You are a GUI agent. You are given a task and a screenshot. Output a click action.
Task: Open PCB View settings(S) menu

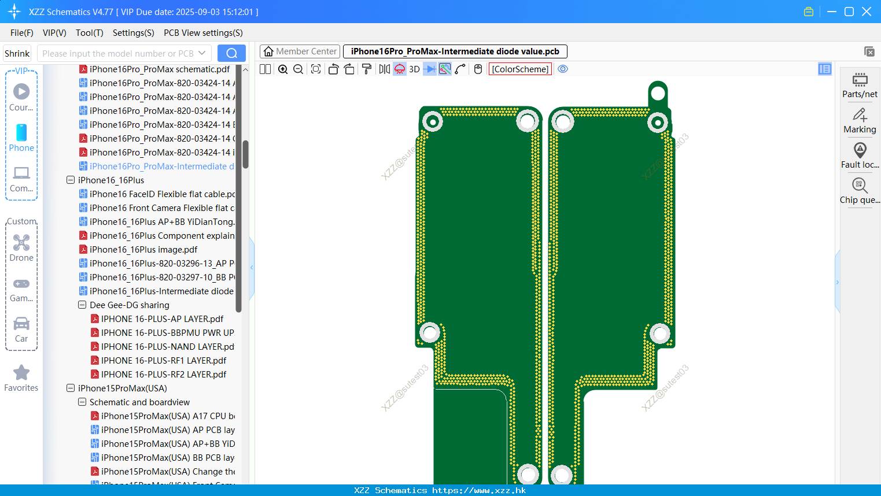tap(203, 33)
